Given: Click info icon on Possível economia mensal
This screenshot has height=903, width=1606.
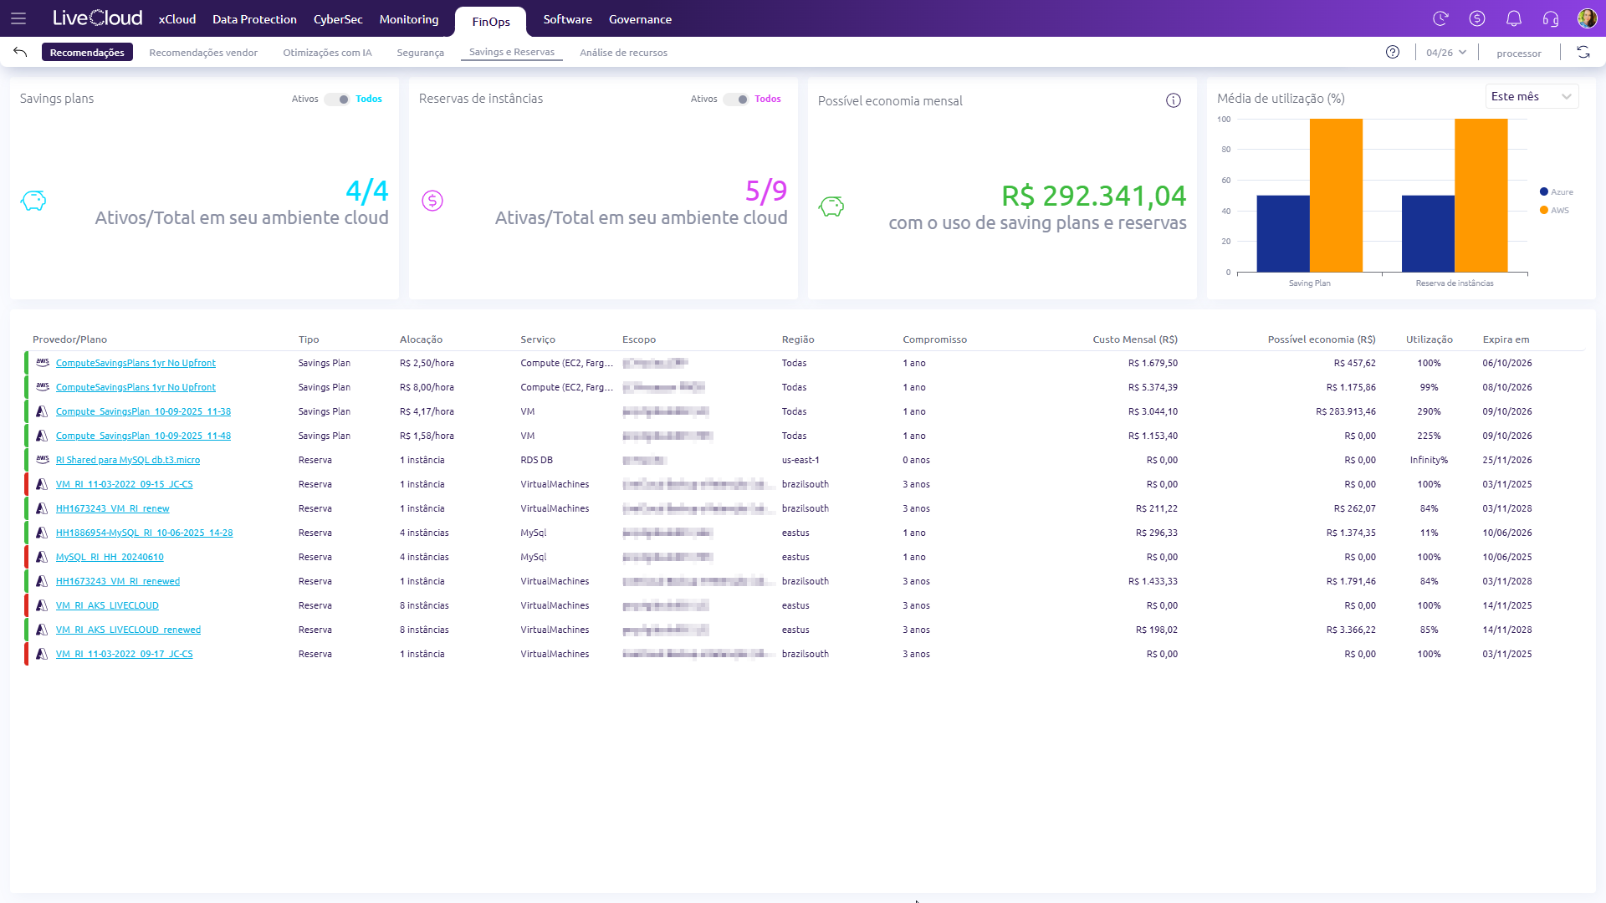Looking at the screenshot, I should [x=1174, y=100].
